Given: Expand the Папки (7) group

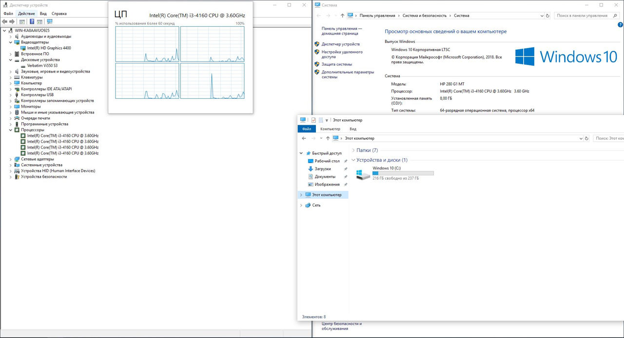Looking at the screenshot, I should click(353, 150).
